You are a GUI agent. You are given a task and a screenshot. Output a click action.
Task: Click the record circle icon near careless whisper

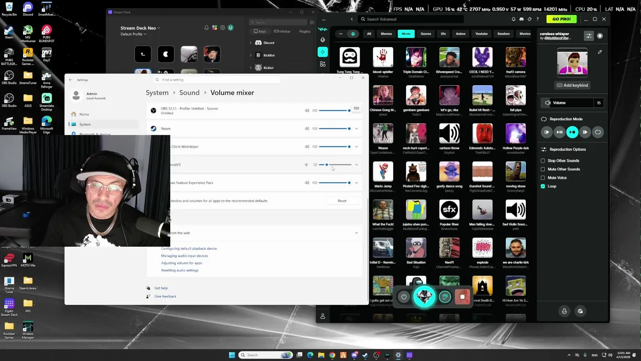[600, 36]
